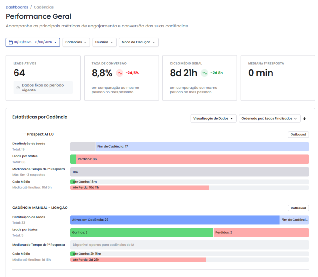Viewport: 318px width, 277px height.
Task: Click the Cadências breadcrumb item
Action: 44,7
